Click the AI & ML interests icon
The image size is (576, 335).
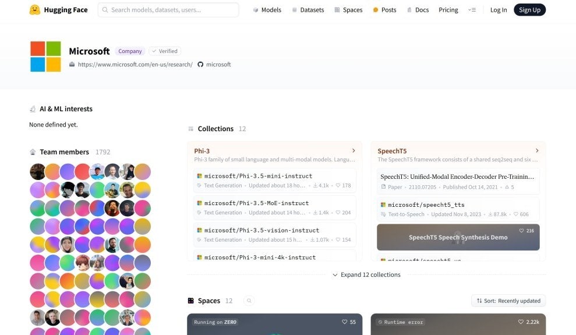[x=33, y=109]
